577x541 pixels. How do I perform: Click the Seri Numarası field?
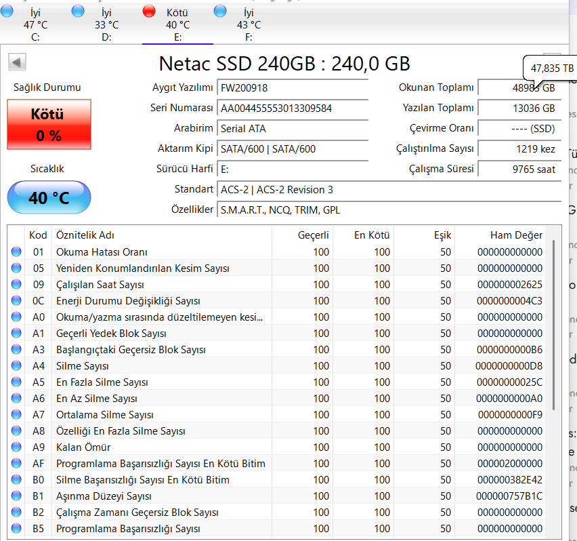[293, 108]
